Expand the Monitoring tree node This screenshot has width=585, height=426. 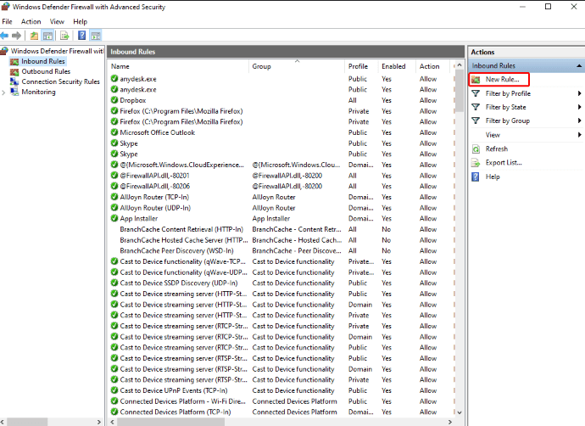[3, 92]
